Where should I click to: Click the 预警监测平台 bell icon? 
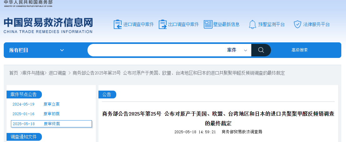tap(253, 24)
